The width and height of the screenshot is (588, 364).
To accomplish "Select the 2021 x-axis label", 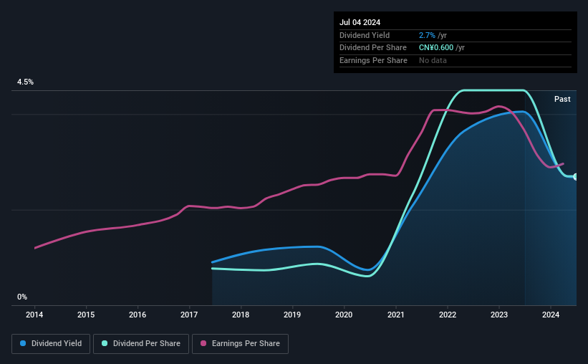I will (395, 315).
